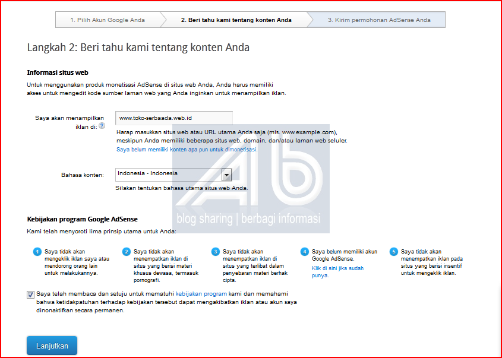The width and height of the screenshot is (502, 358).
Task: Open the Bahasa konten dropdown
Action: click(x=173, y=175)
